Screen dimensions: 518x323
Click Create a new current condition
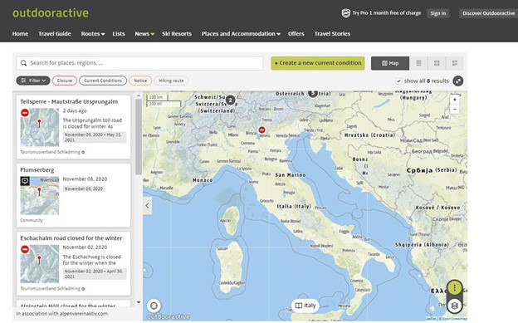coord(318,63)
